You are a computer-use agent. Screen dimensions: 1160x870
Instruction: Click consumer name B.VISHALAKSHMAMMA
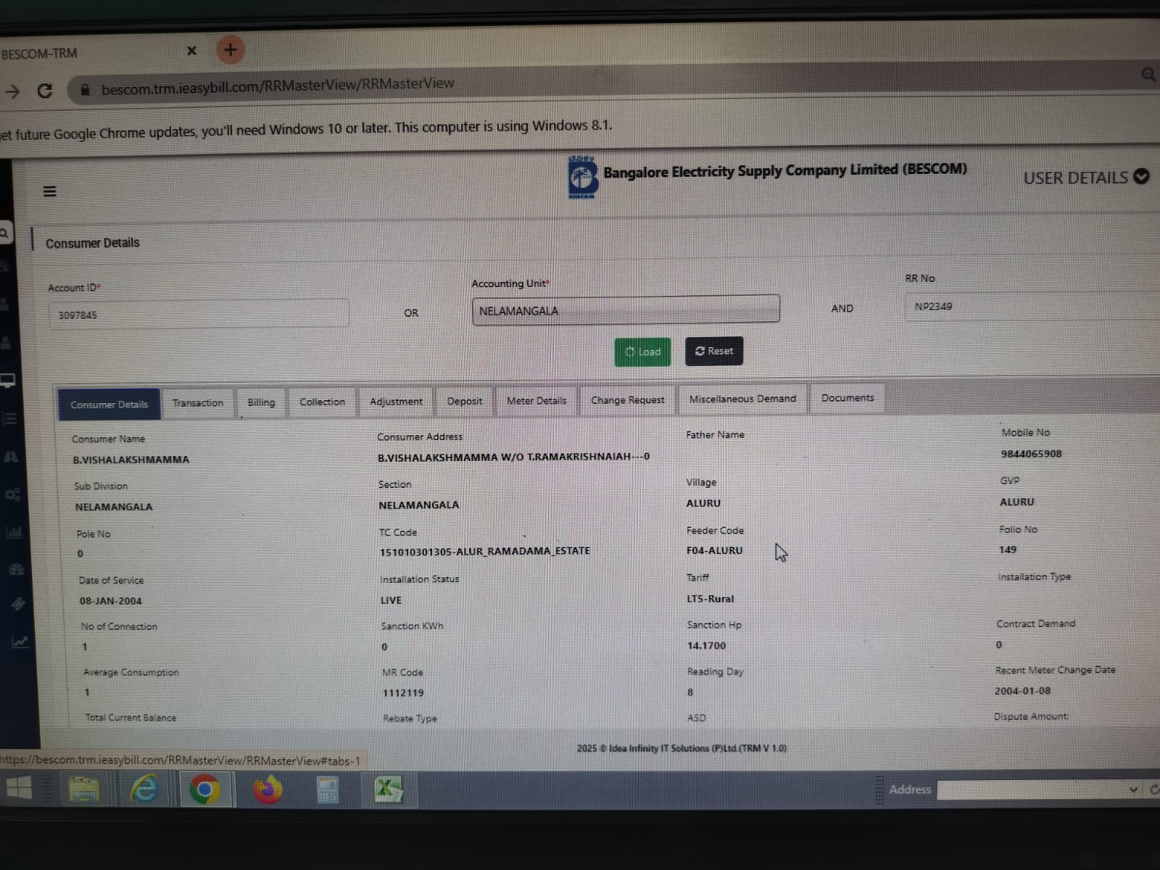click(131, 460)
